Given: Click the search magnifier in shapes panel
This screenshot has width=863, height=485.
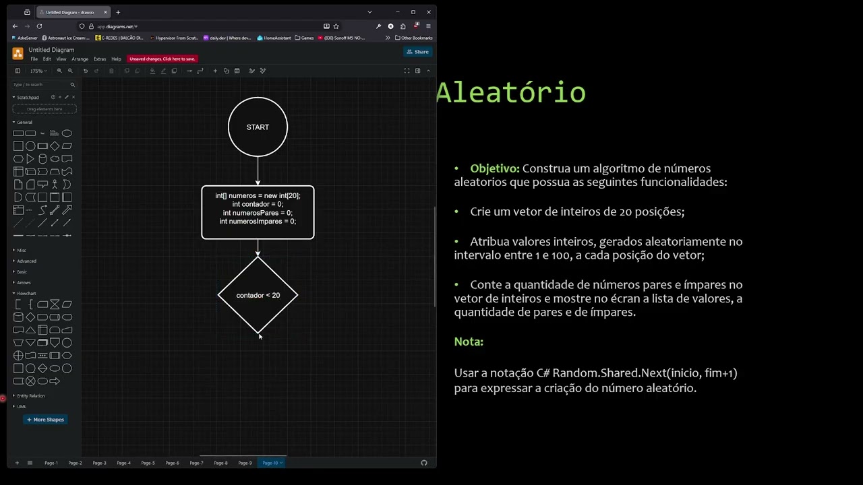Looking at the screenshot, I should click(73, 85).
